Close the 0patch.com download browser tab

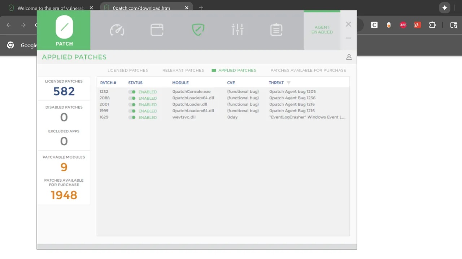coord(187,8)
